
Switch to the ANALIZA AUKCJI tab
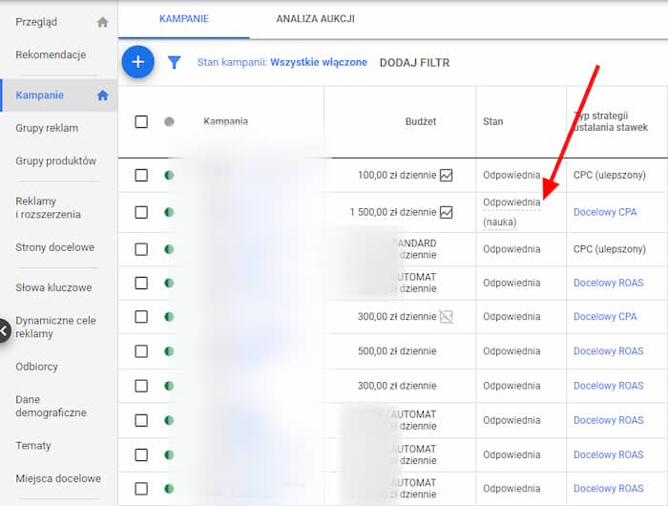click(315, 19)
